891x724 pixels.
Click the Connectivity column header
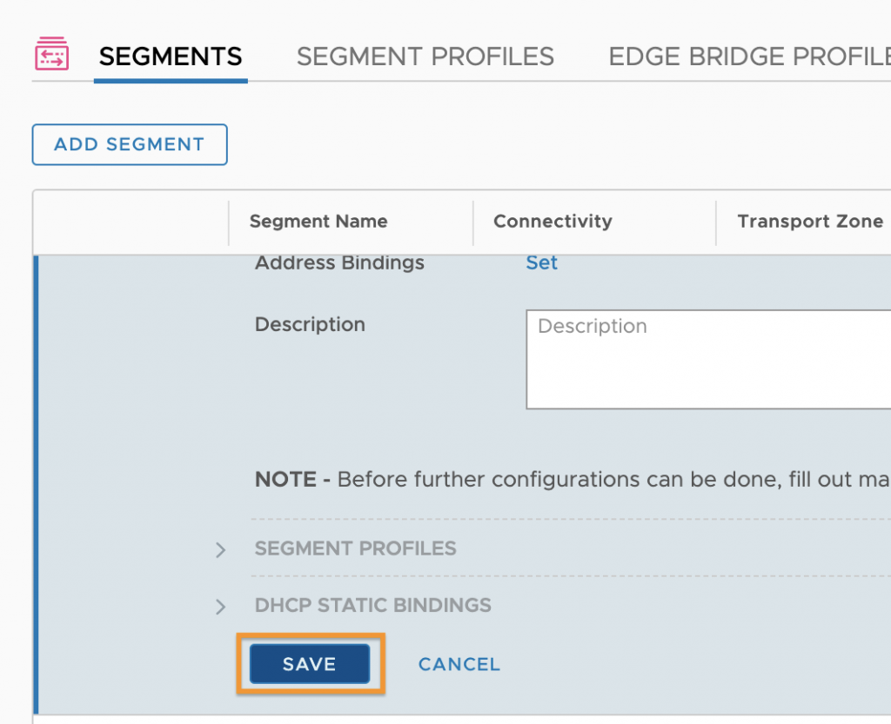[x=553, y=222]
